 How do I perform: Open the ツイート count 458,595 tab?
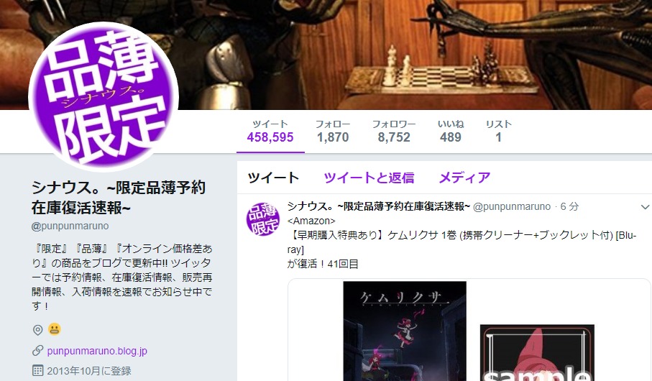pos(270,132)
